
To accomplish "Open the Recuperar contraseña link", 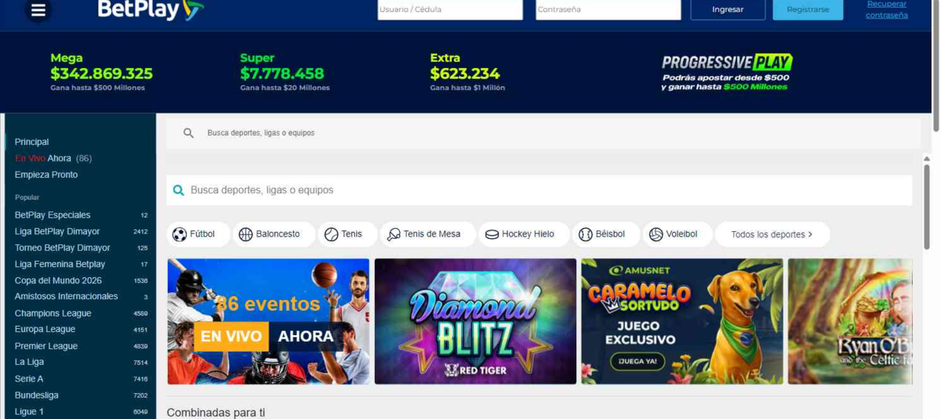I will tap(887, 9).
